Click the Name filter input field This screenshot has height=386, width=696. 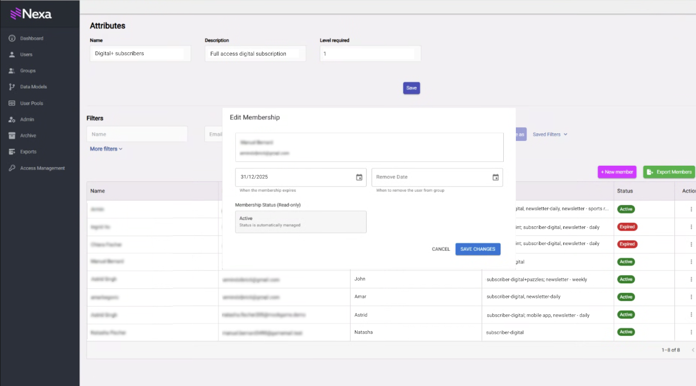pyautogui.click(x=137, y=134)
